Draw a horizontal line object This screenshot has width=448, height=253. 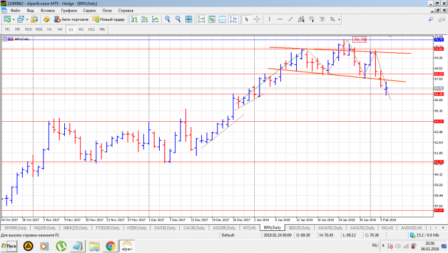click(x=280, y=19)
